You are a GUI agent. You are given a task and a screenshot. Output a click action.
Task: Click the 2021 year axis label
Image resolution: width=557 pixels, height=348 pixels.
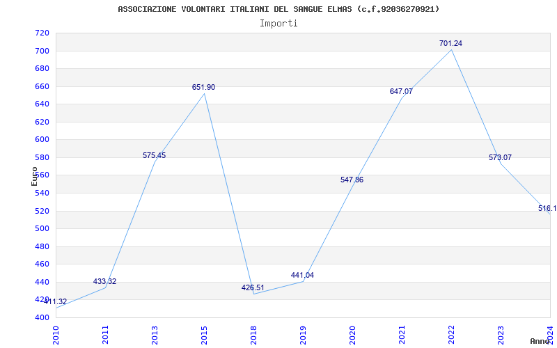point(402,335)
